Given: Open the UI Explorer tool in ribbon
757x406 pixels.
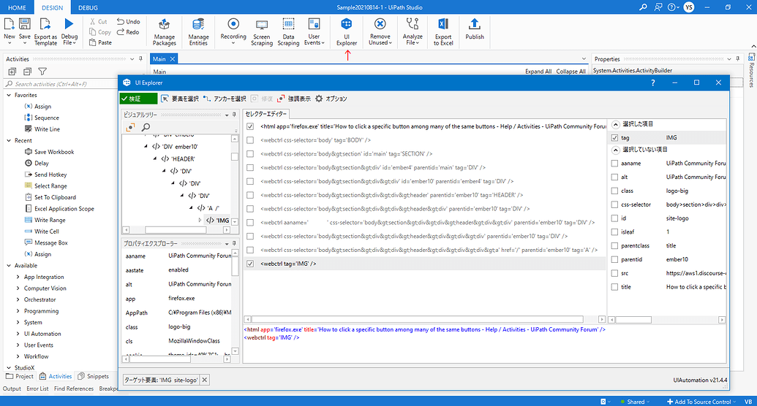Looking at the screenshot, I should click(346, 32).
